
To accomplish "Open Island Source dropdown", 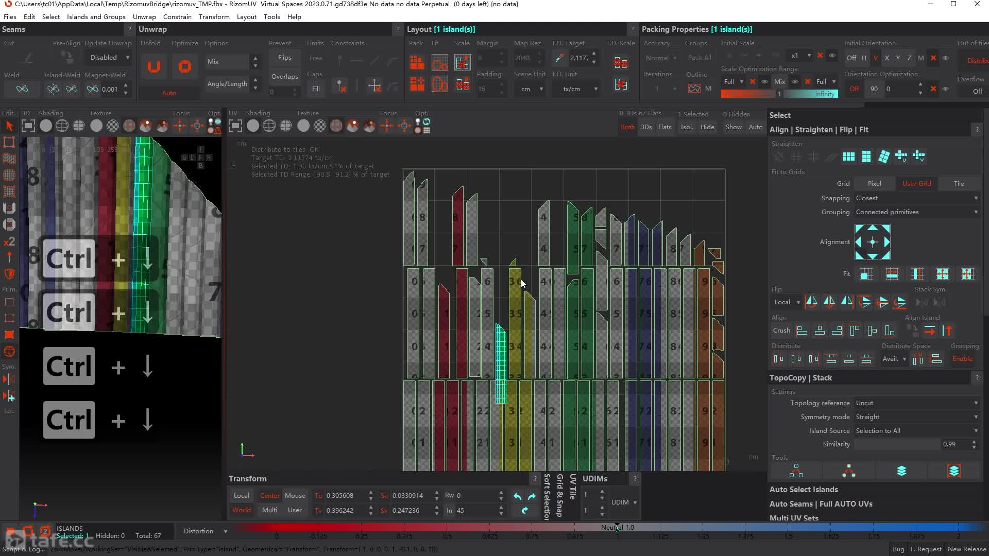I will pyautogui.click(x=916, y=431).
